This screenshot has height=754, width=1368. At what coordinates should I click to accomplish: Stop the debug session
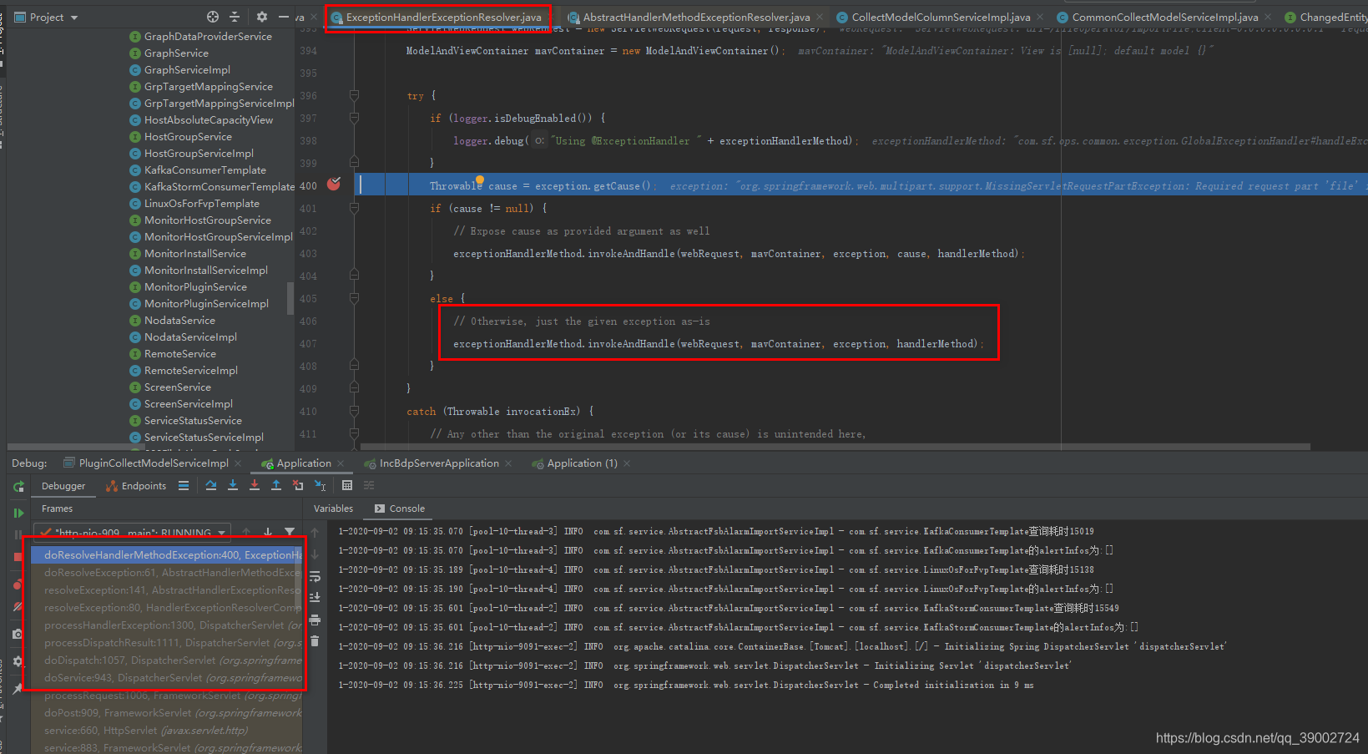tap(18, 556)
